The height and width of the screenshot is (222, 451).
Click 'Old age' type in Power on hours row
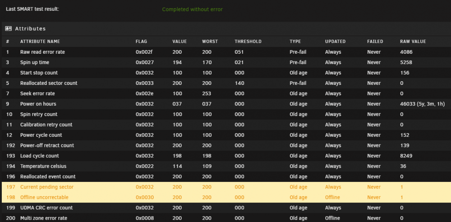298,104
